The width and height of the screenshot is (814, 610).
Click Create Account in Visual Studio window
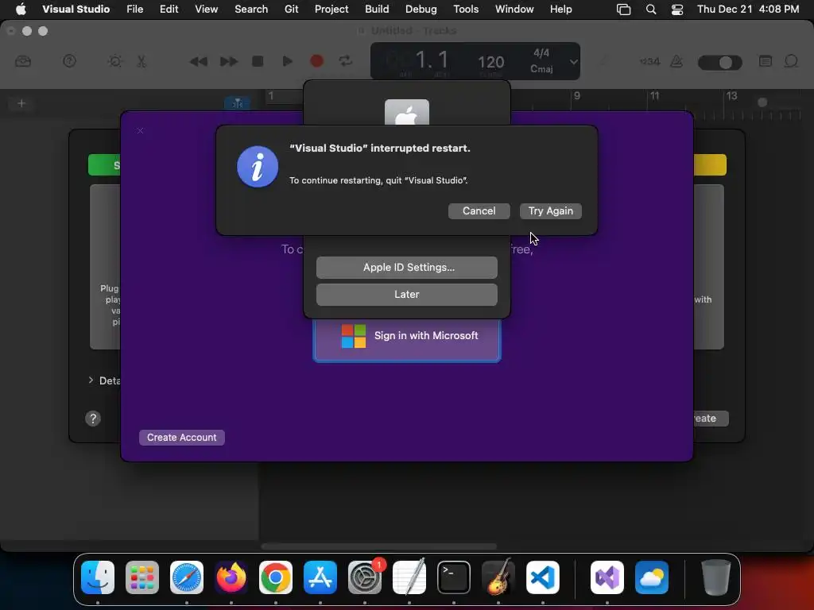click(182, 438)
